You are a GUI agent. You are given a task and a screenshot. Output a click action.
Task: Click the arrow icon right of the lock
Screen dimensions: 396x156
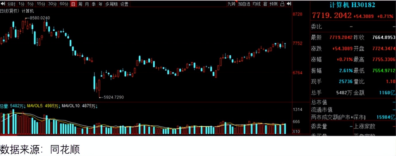click(x=289, y=4)
